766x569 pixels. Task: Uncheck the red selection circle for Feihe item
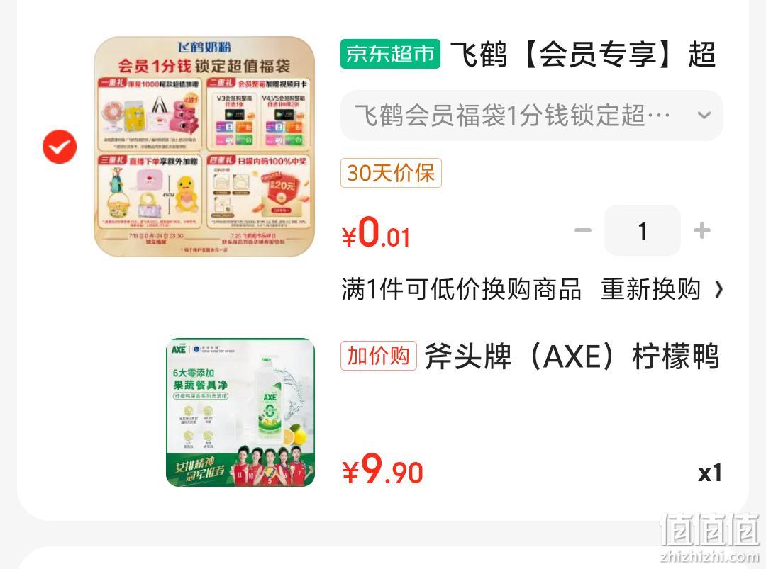pos(60,147)
